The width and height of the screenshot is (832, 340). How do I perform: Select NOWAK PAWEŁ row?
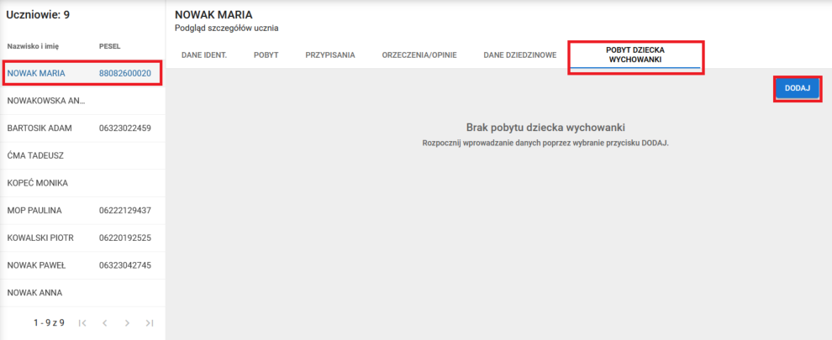point(36,265)
